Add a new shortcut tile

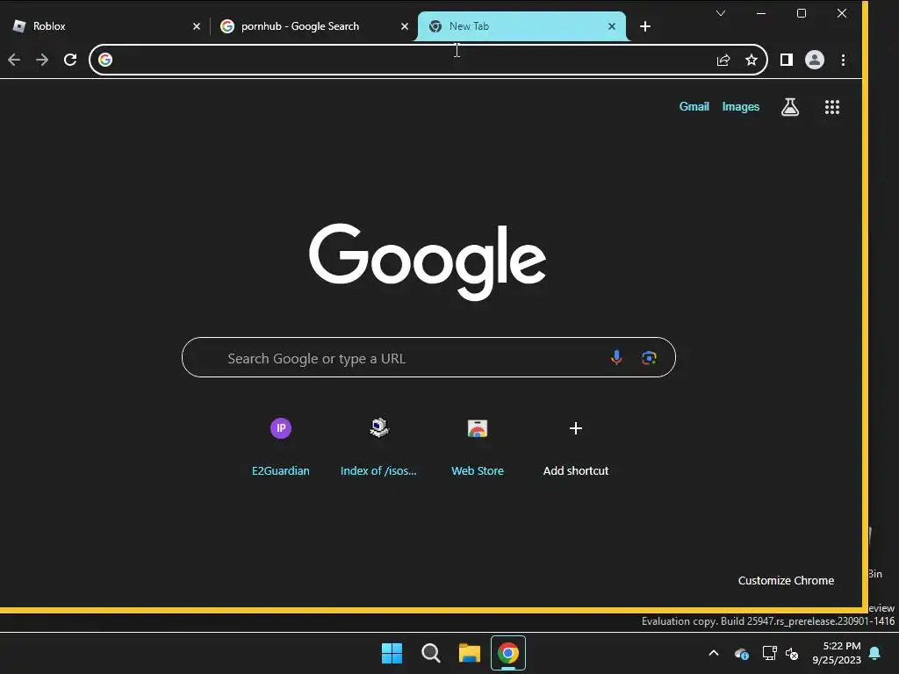[576, 447]
